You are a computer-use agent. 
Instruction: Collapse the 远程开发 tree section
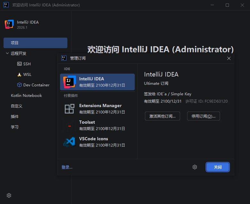7,53
